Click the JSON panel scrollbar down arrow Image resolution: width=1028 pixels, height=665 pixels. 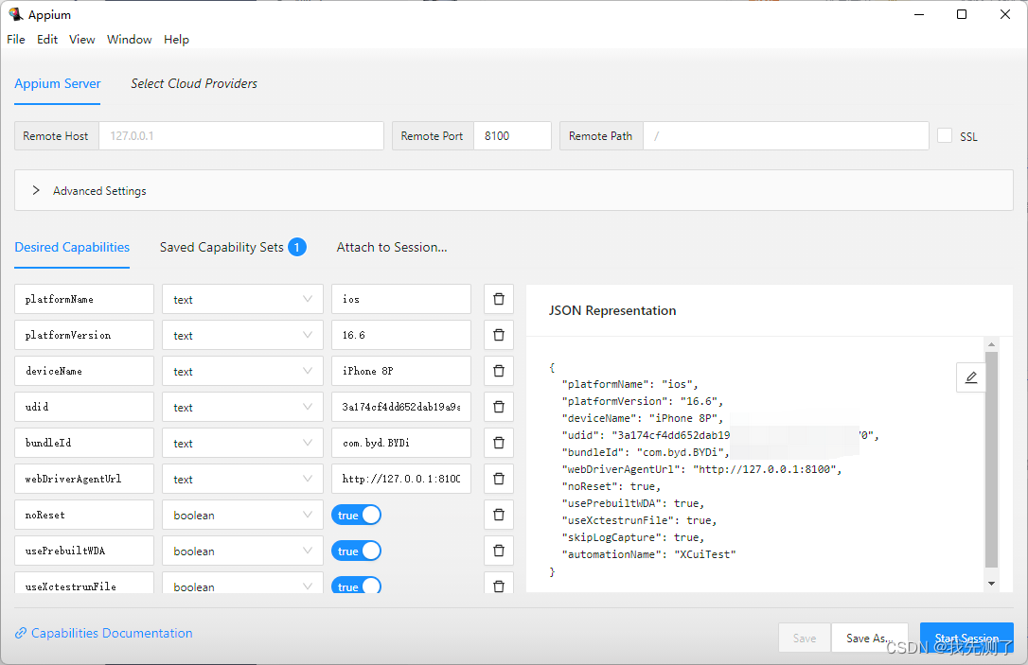tap(991, 584)
